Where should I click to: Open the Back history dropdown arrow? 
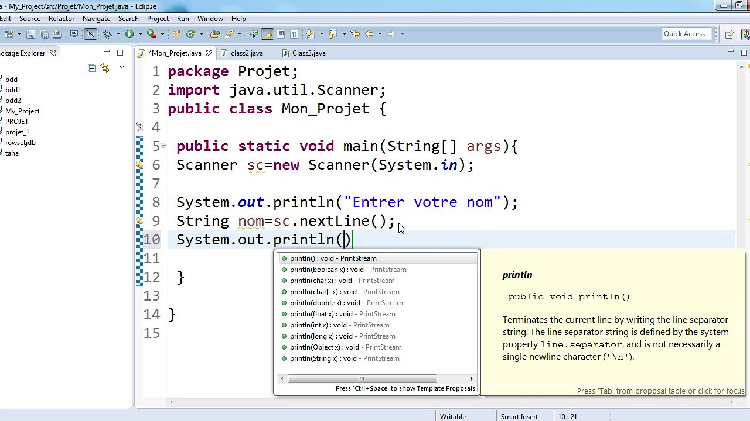point(380,34)
